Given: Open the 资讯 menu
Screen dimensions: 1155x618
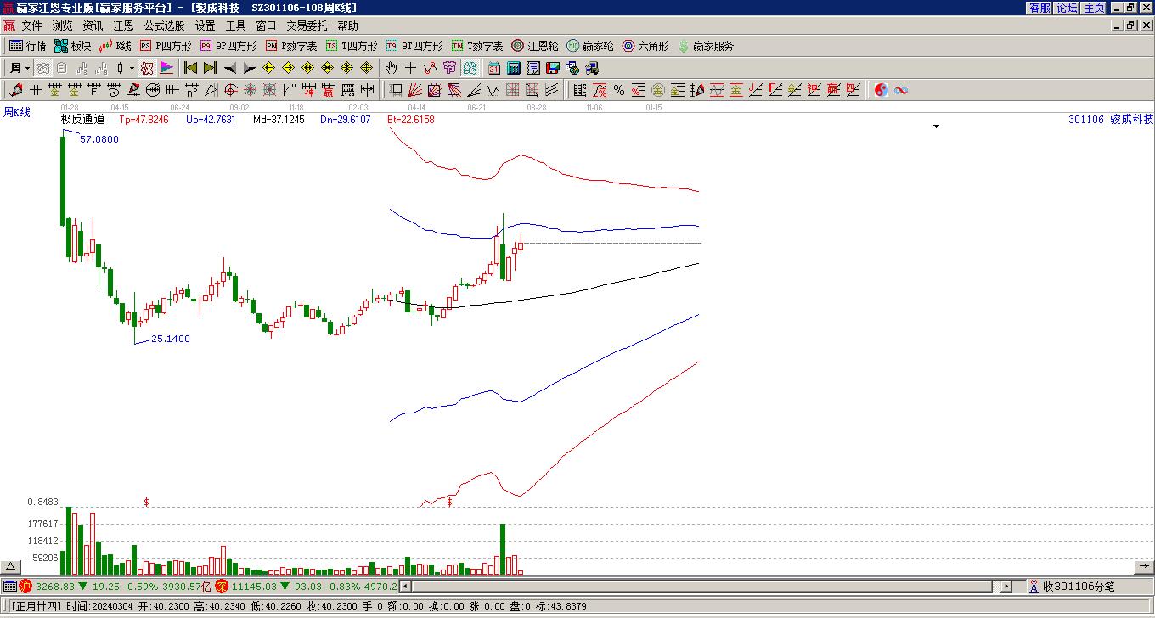Looking at the screenshot, I should (93, 25).
